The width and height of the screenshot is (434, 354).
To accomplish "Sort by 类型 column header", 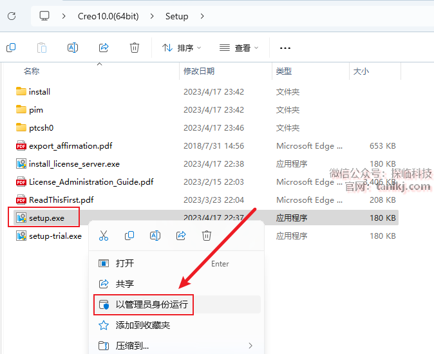I will [284, 71].
